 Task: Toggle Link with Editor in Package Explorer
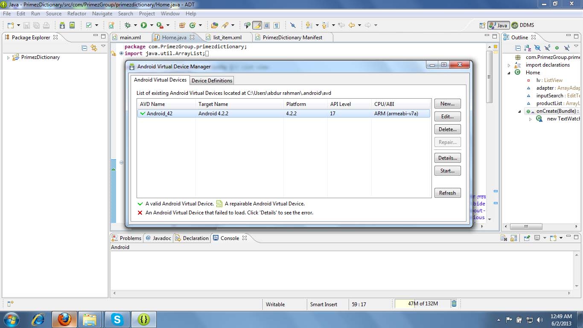coord(94,48)
